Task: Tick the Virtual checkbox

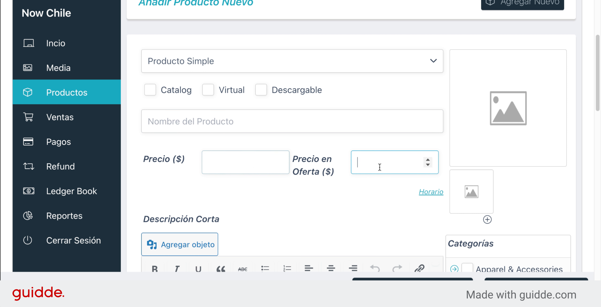Action: [208, 90]
